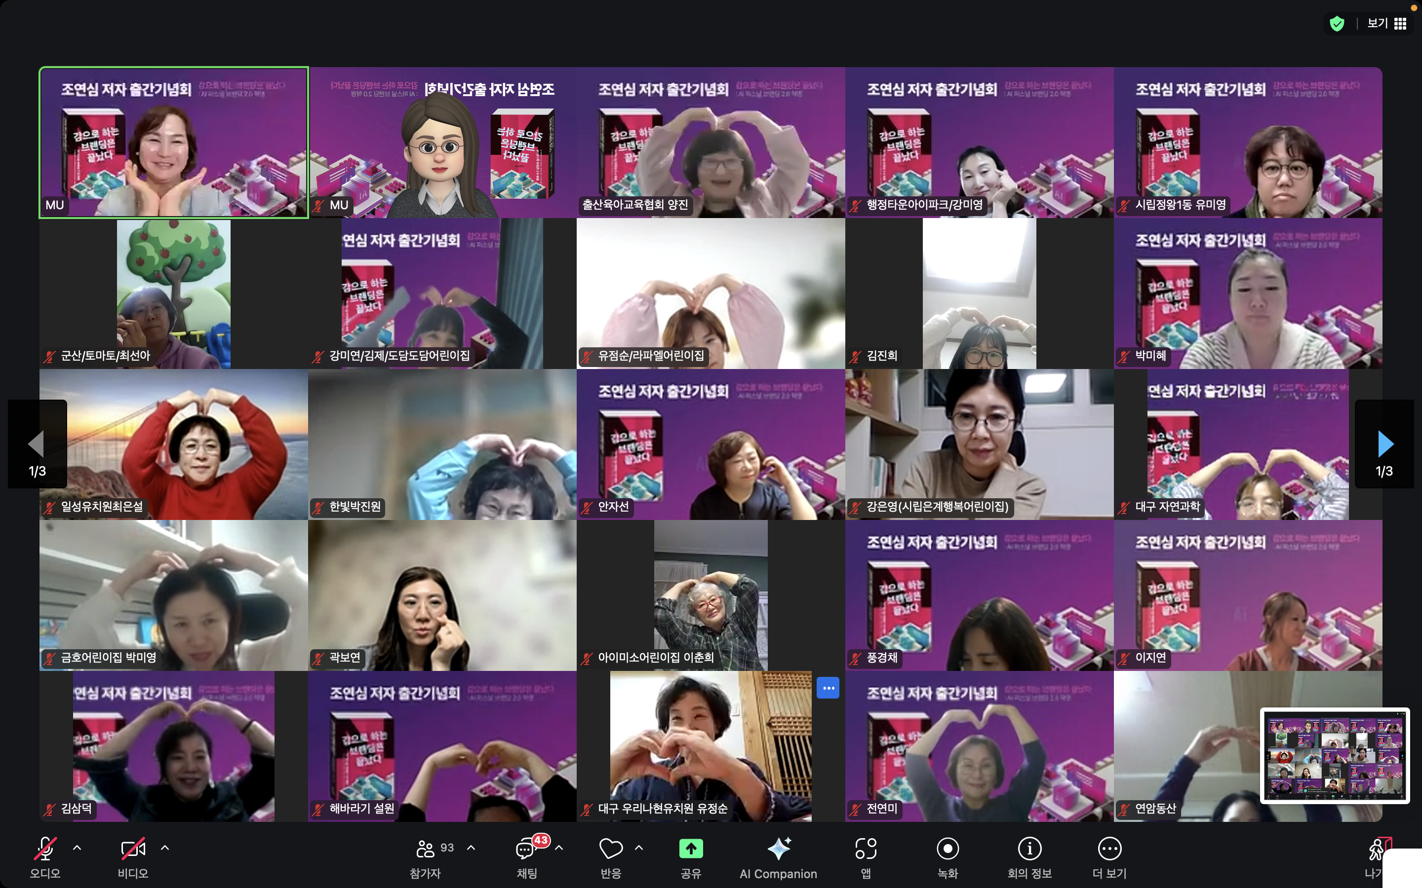Expand audio options arrow next to microphone

click(77, 848)
